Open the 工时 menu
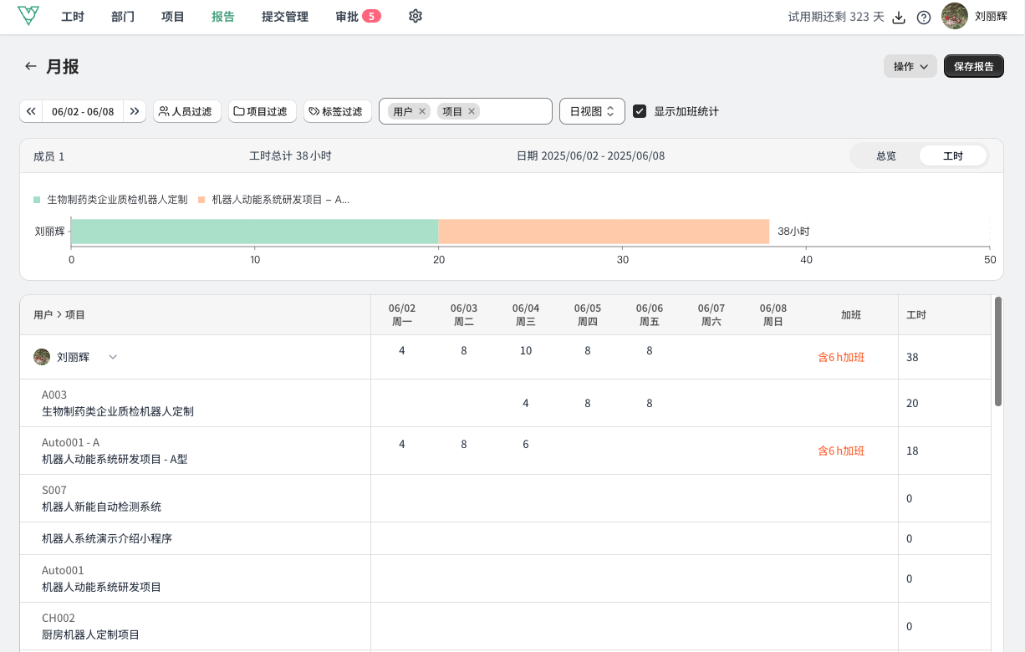Screen dimensions: 1025x652 point(73,17)
